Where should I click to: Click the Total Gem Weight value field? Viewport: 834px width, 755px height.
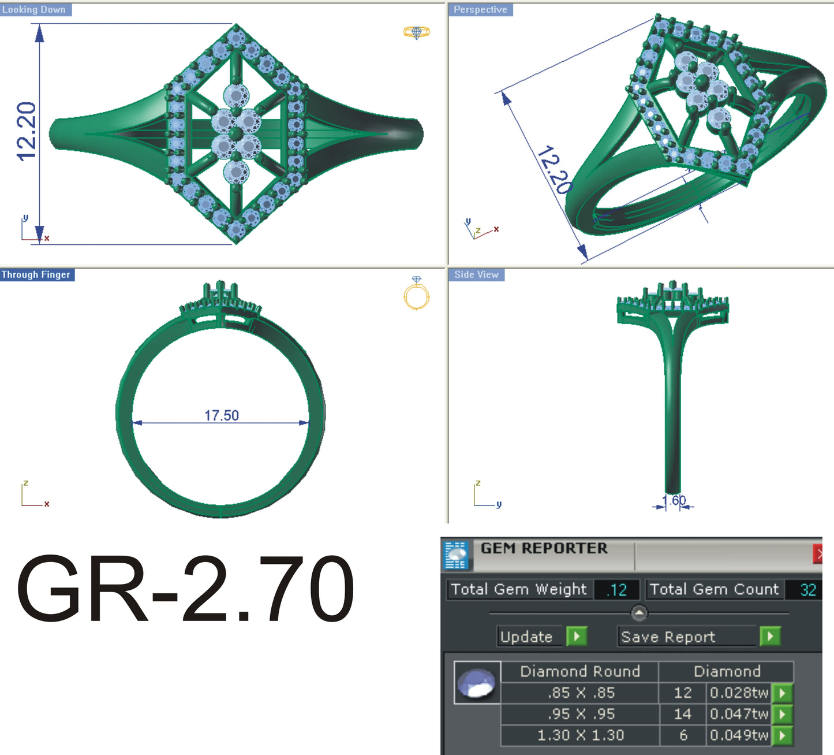point(615,590)
